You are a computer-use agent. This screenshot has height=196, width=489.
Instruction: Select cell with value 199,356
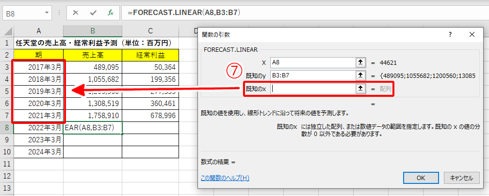(x=150, y=79)
